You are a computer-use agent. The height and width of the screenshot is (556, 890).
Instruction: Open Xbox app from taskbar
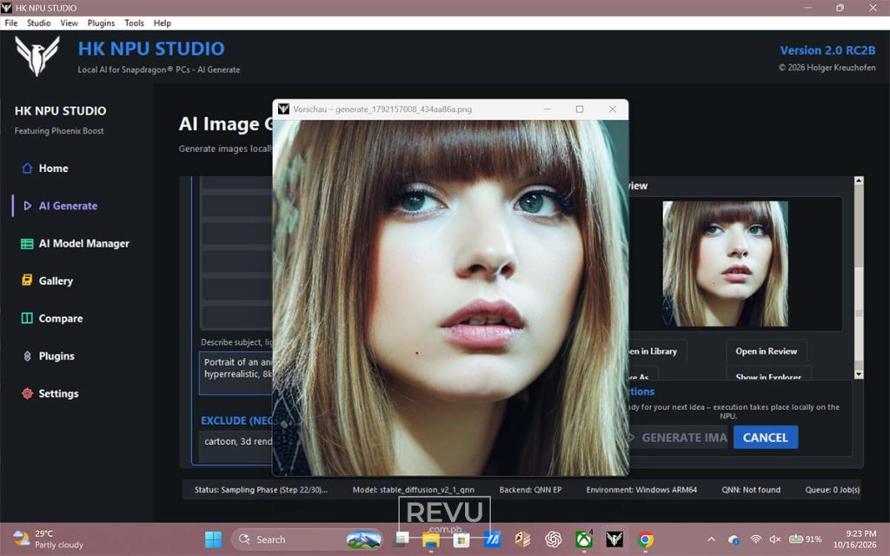pos(583,539)
